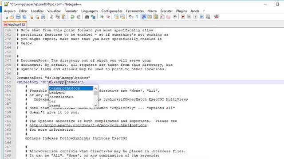Click the green Undo arrow
284x159 pixels.
pos(72,17)
